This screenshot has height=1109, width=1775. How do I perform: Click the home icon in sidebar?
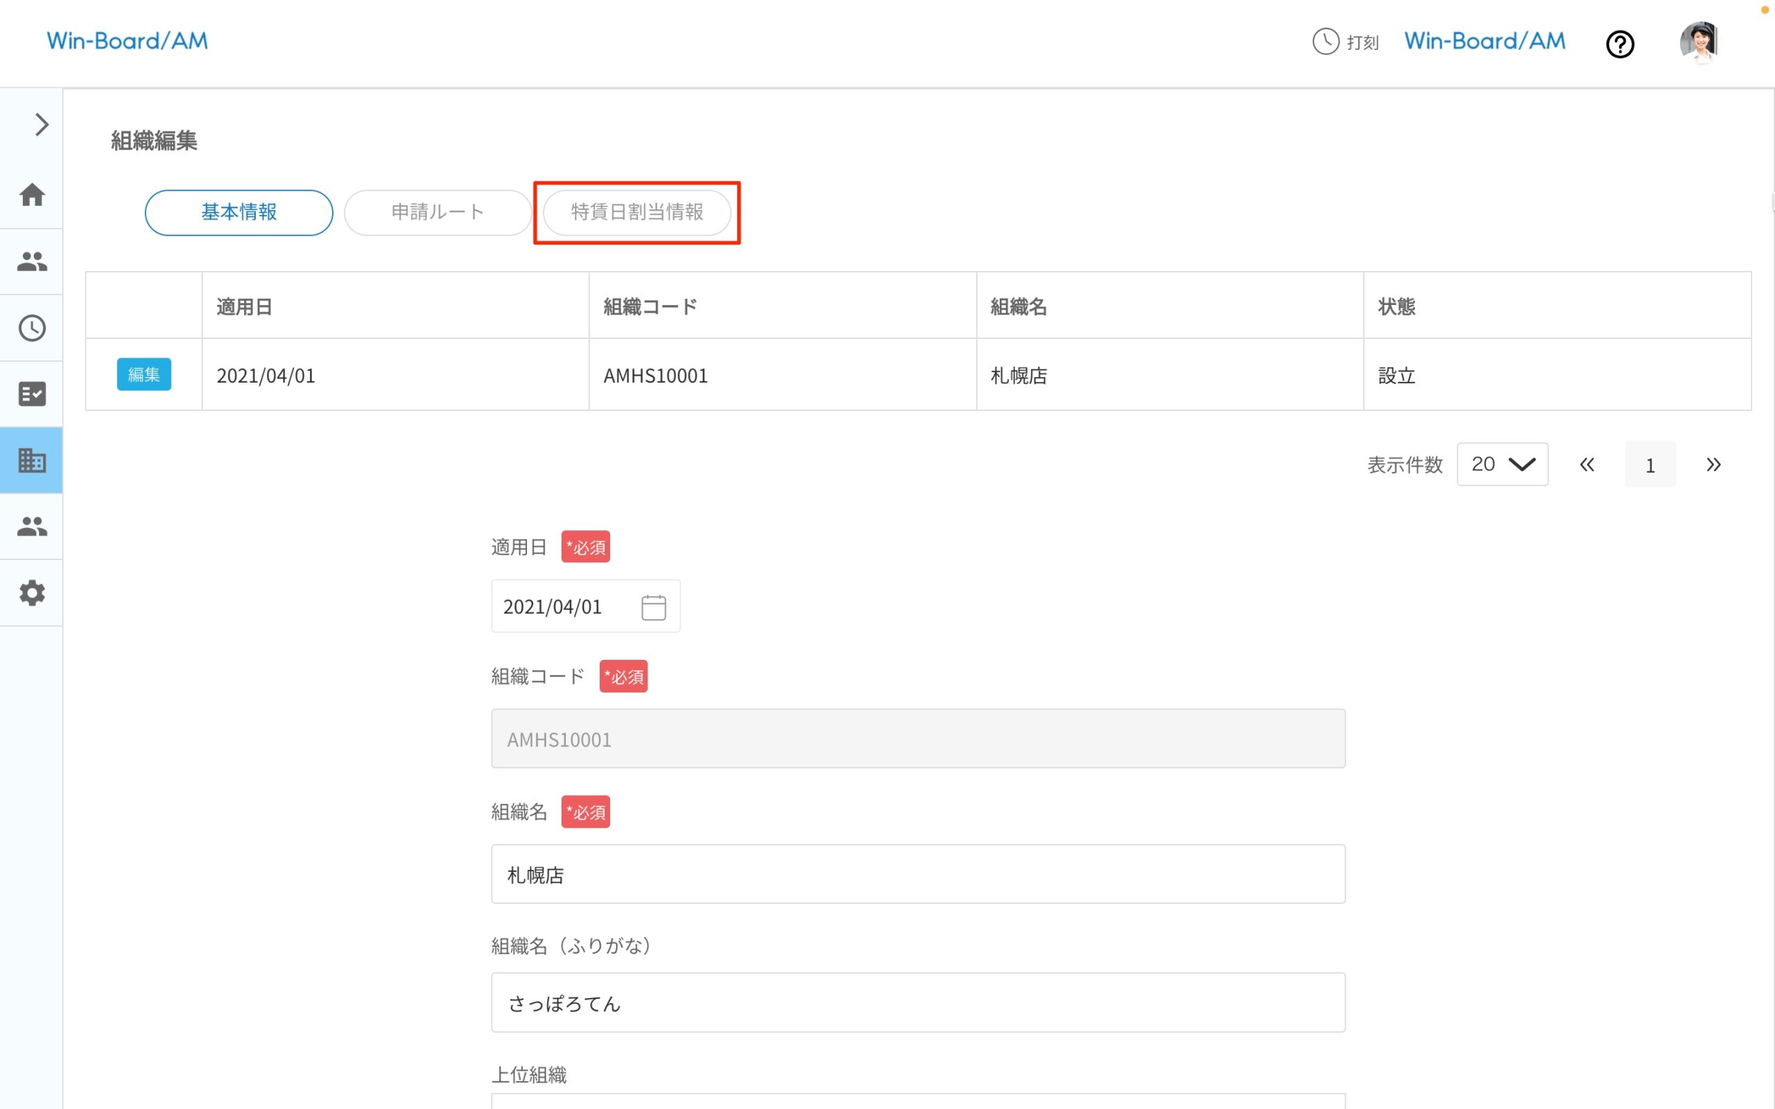[x=31, y=195]
